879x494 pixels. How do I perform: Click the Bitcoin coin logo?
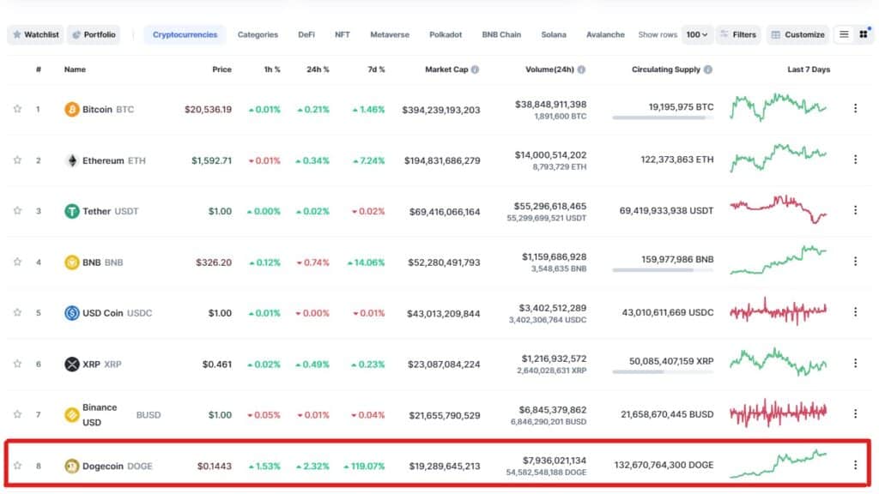click(72, 109)
